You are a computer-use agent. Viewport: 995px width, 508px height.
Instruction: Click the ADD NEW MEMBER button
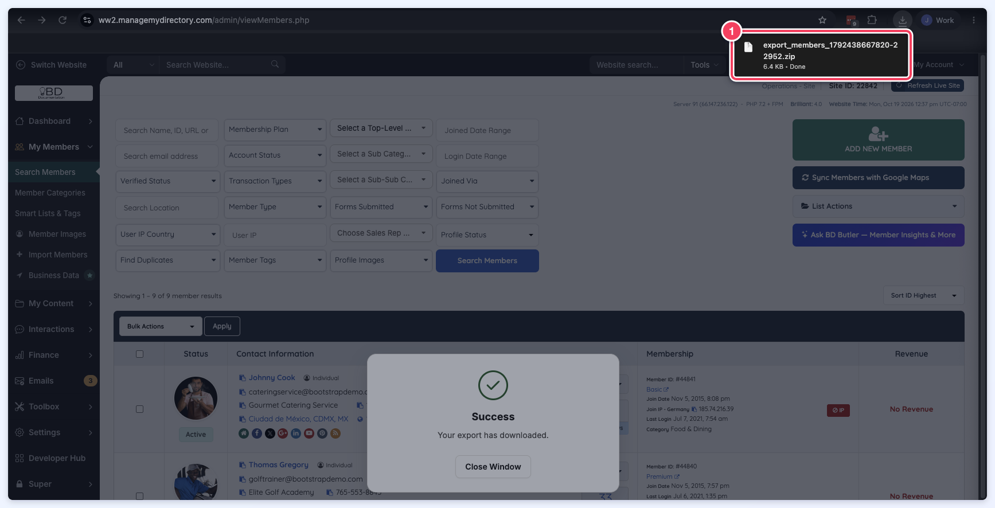(879, 140)
